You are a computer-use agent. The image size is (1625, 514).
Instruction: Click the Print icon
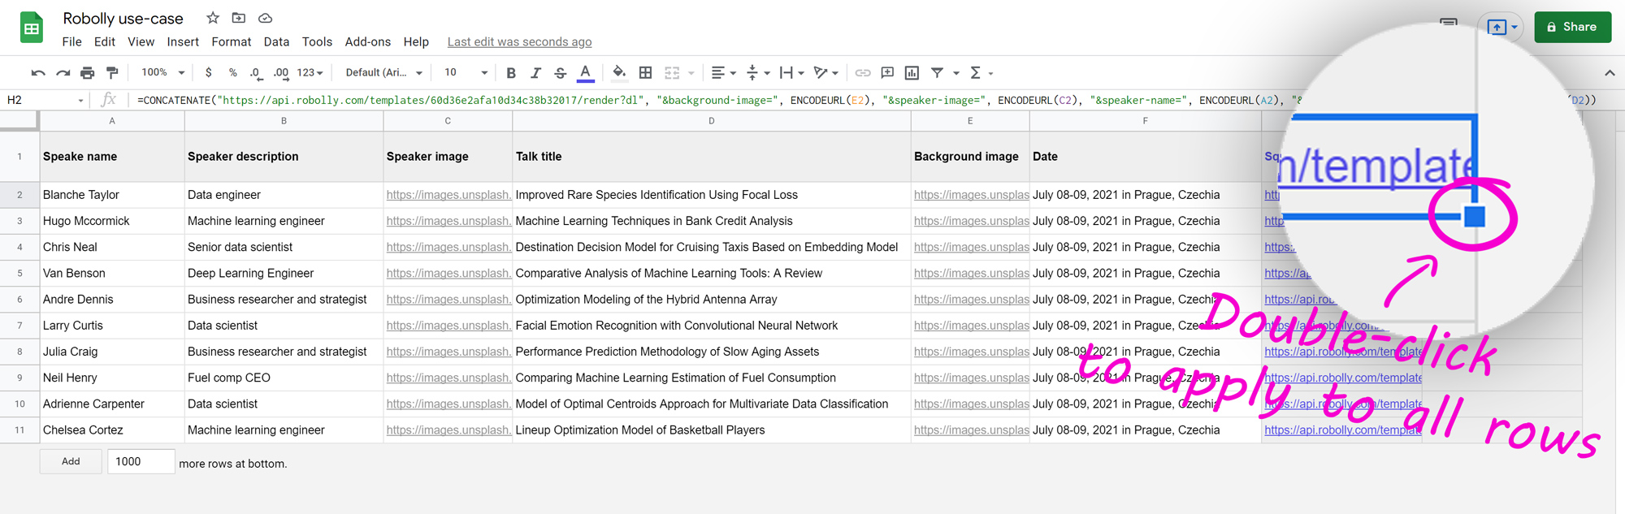(x=88, y=73)
